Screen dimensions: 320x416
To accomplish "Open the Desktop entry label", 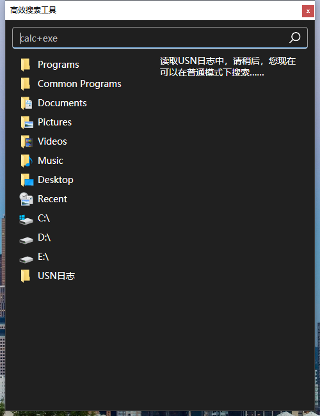I will coord(56,180).
